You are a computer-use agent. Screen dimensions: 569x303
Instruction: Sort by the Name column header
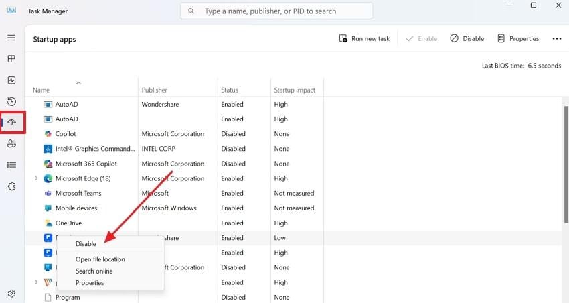pos(41,90)
